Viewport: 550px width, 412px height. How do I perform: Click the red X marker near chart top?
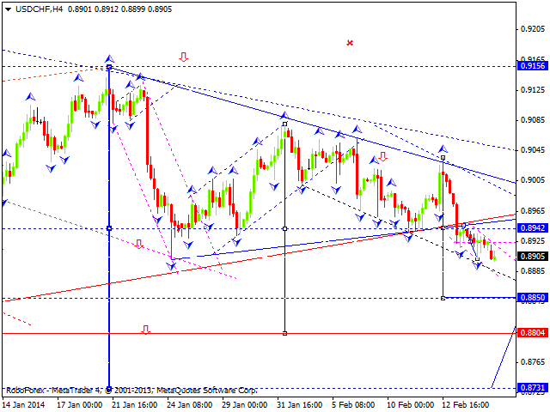pyautogui.click(x=350, y=42)
